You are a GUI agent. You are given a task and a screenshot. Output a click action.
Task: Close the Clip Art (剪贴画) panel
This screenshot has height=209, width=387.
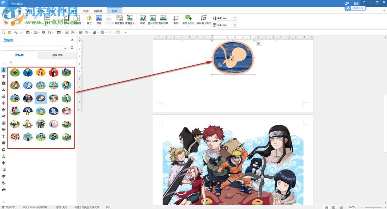pyautogui.click(x=72, y=40)
